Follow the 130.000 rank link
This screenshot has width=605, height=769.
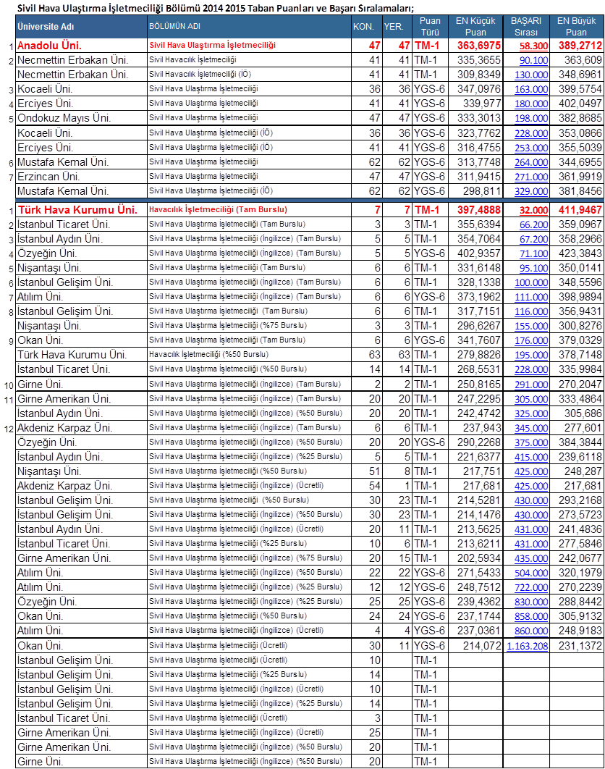point(531,75)
